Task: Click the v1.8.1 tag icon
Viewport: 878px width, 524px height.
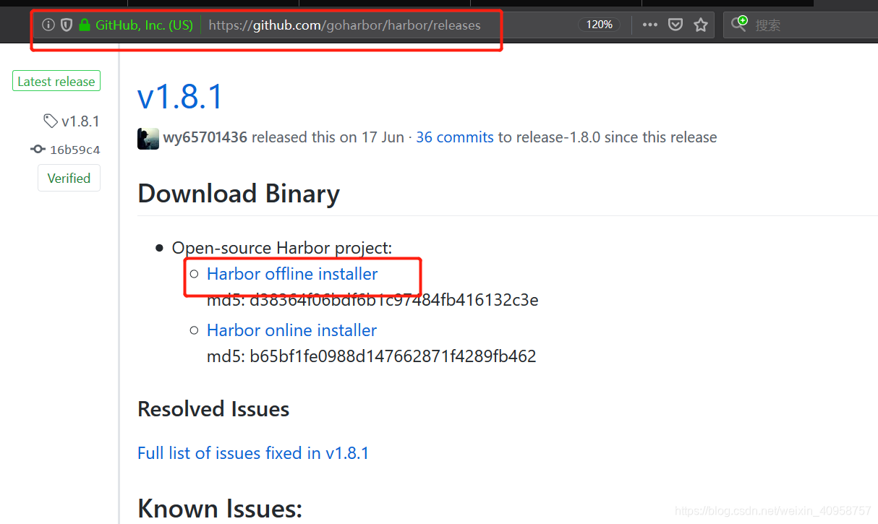Action: tap(51, 121)
